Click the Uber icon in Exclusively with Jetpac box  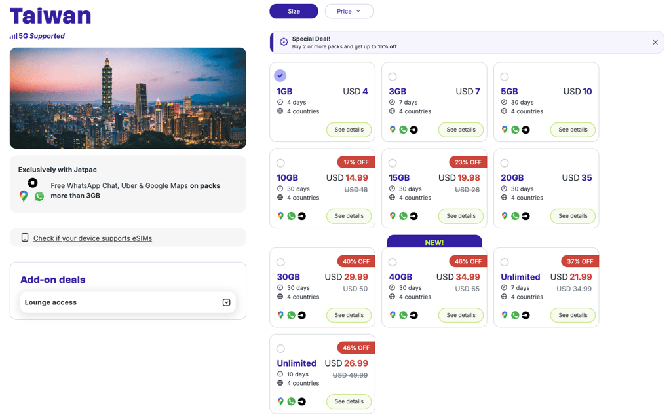pyautogui.click(x=33, y=183)
